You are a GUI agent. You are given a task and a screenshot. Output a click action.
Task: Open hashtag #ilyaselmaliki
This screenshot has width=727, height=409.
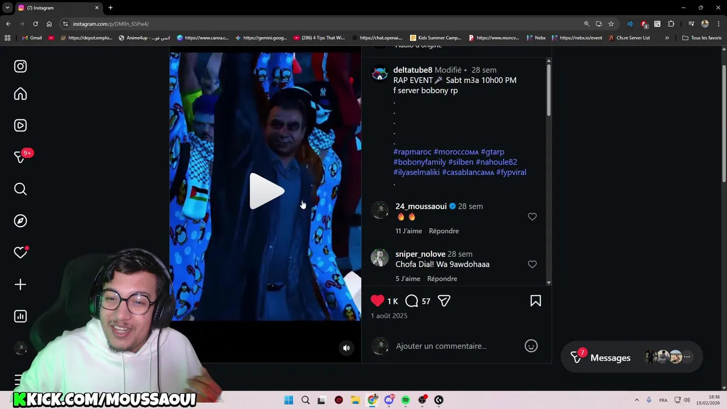click(416, 172)
